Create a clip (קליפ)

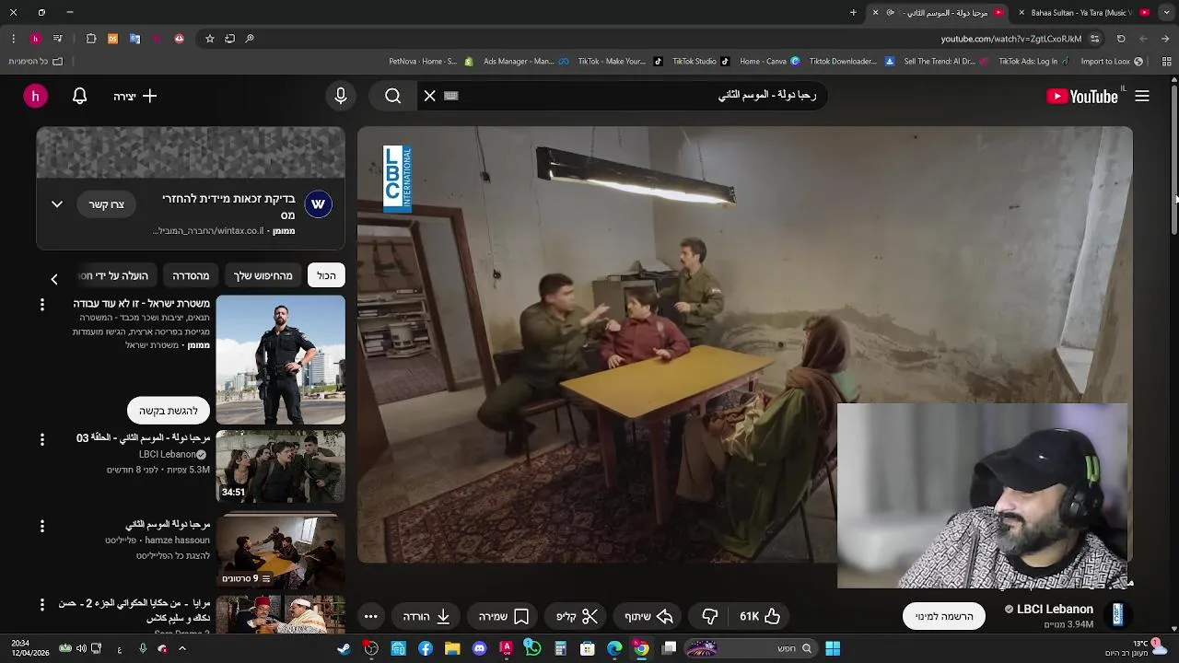coord(578,616)
